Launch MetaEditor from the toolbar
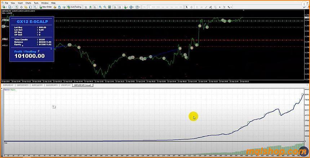 (x=55, y=7)
